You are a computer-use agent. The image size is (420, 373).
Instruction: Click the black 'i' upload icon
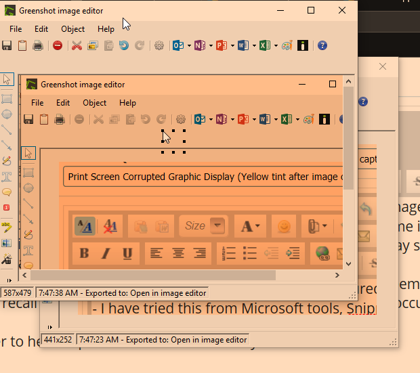click(303, 45)
